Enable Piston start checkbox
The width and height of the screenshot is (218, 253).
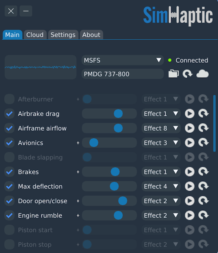(9, 230)
